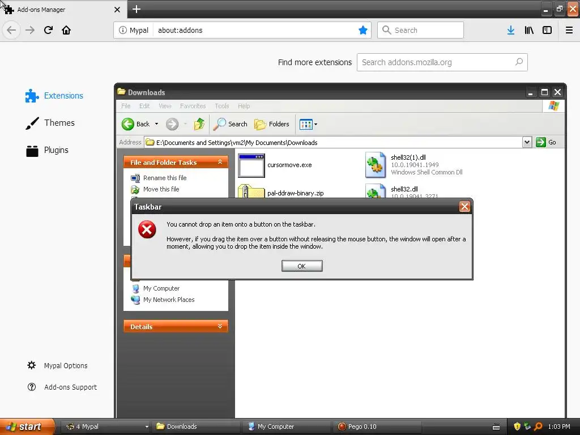Open the View menu in Downloads window

(x=165, y=106)
